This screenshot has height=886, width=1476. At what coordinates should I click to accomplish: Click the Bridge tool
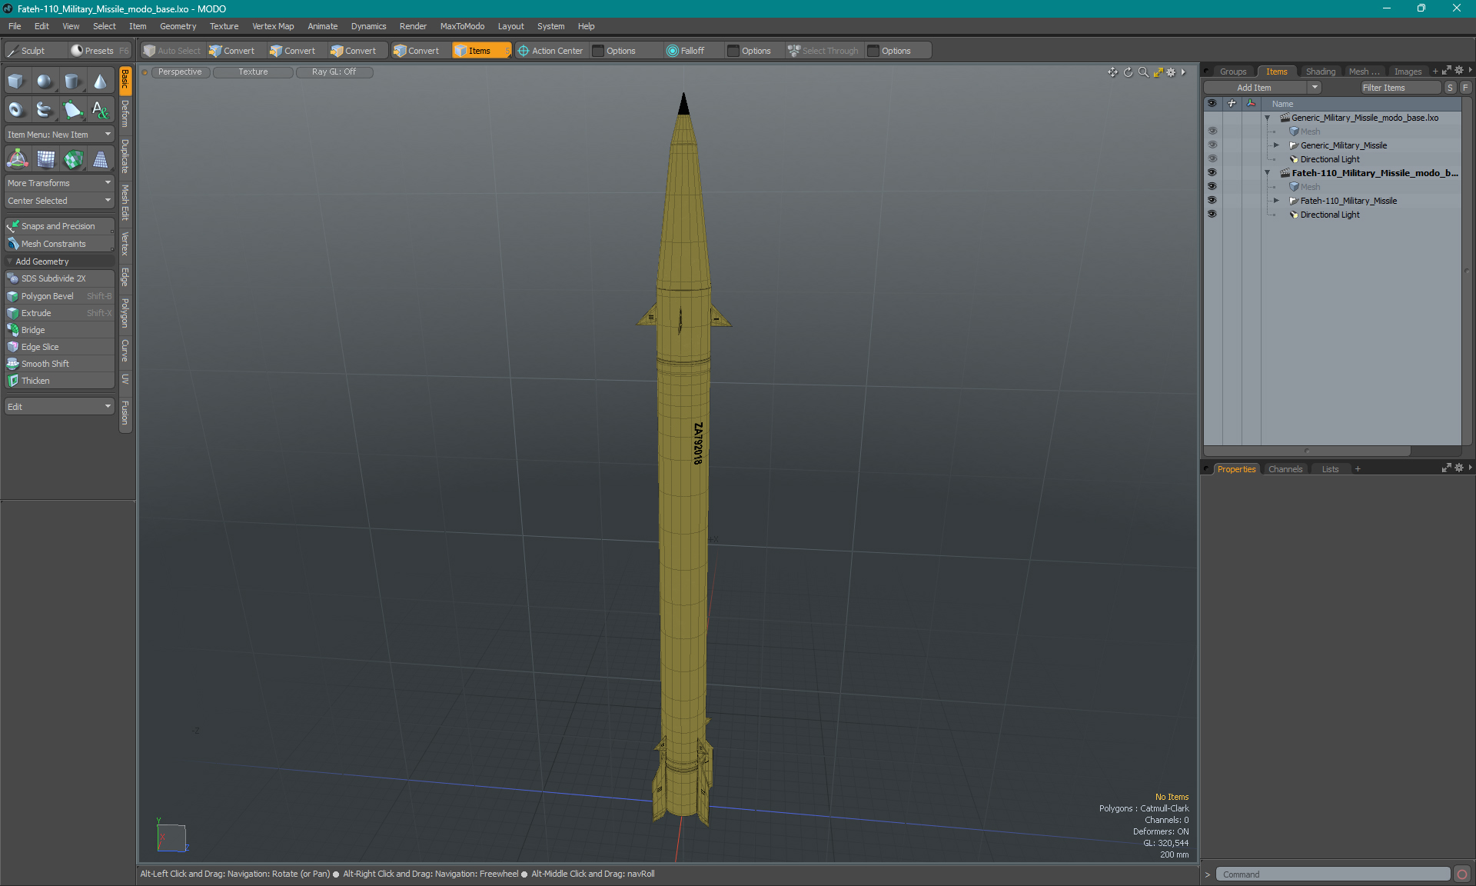(x=33, y=330)
